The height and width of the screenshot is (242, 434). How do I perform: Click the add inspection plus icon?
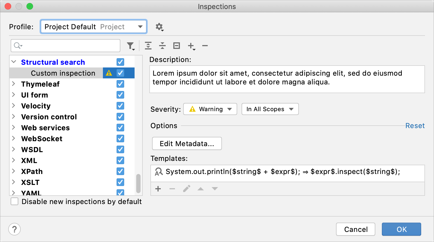(191, 46)
